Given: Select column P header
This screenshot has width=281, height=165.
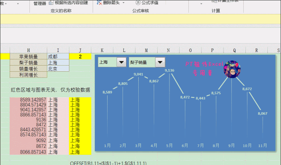Looking at the screenshot, I should [x=213, y=50].
